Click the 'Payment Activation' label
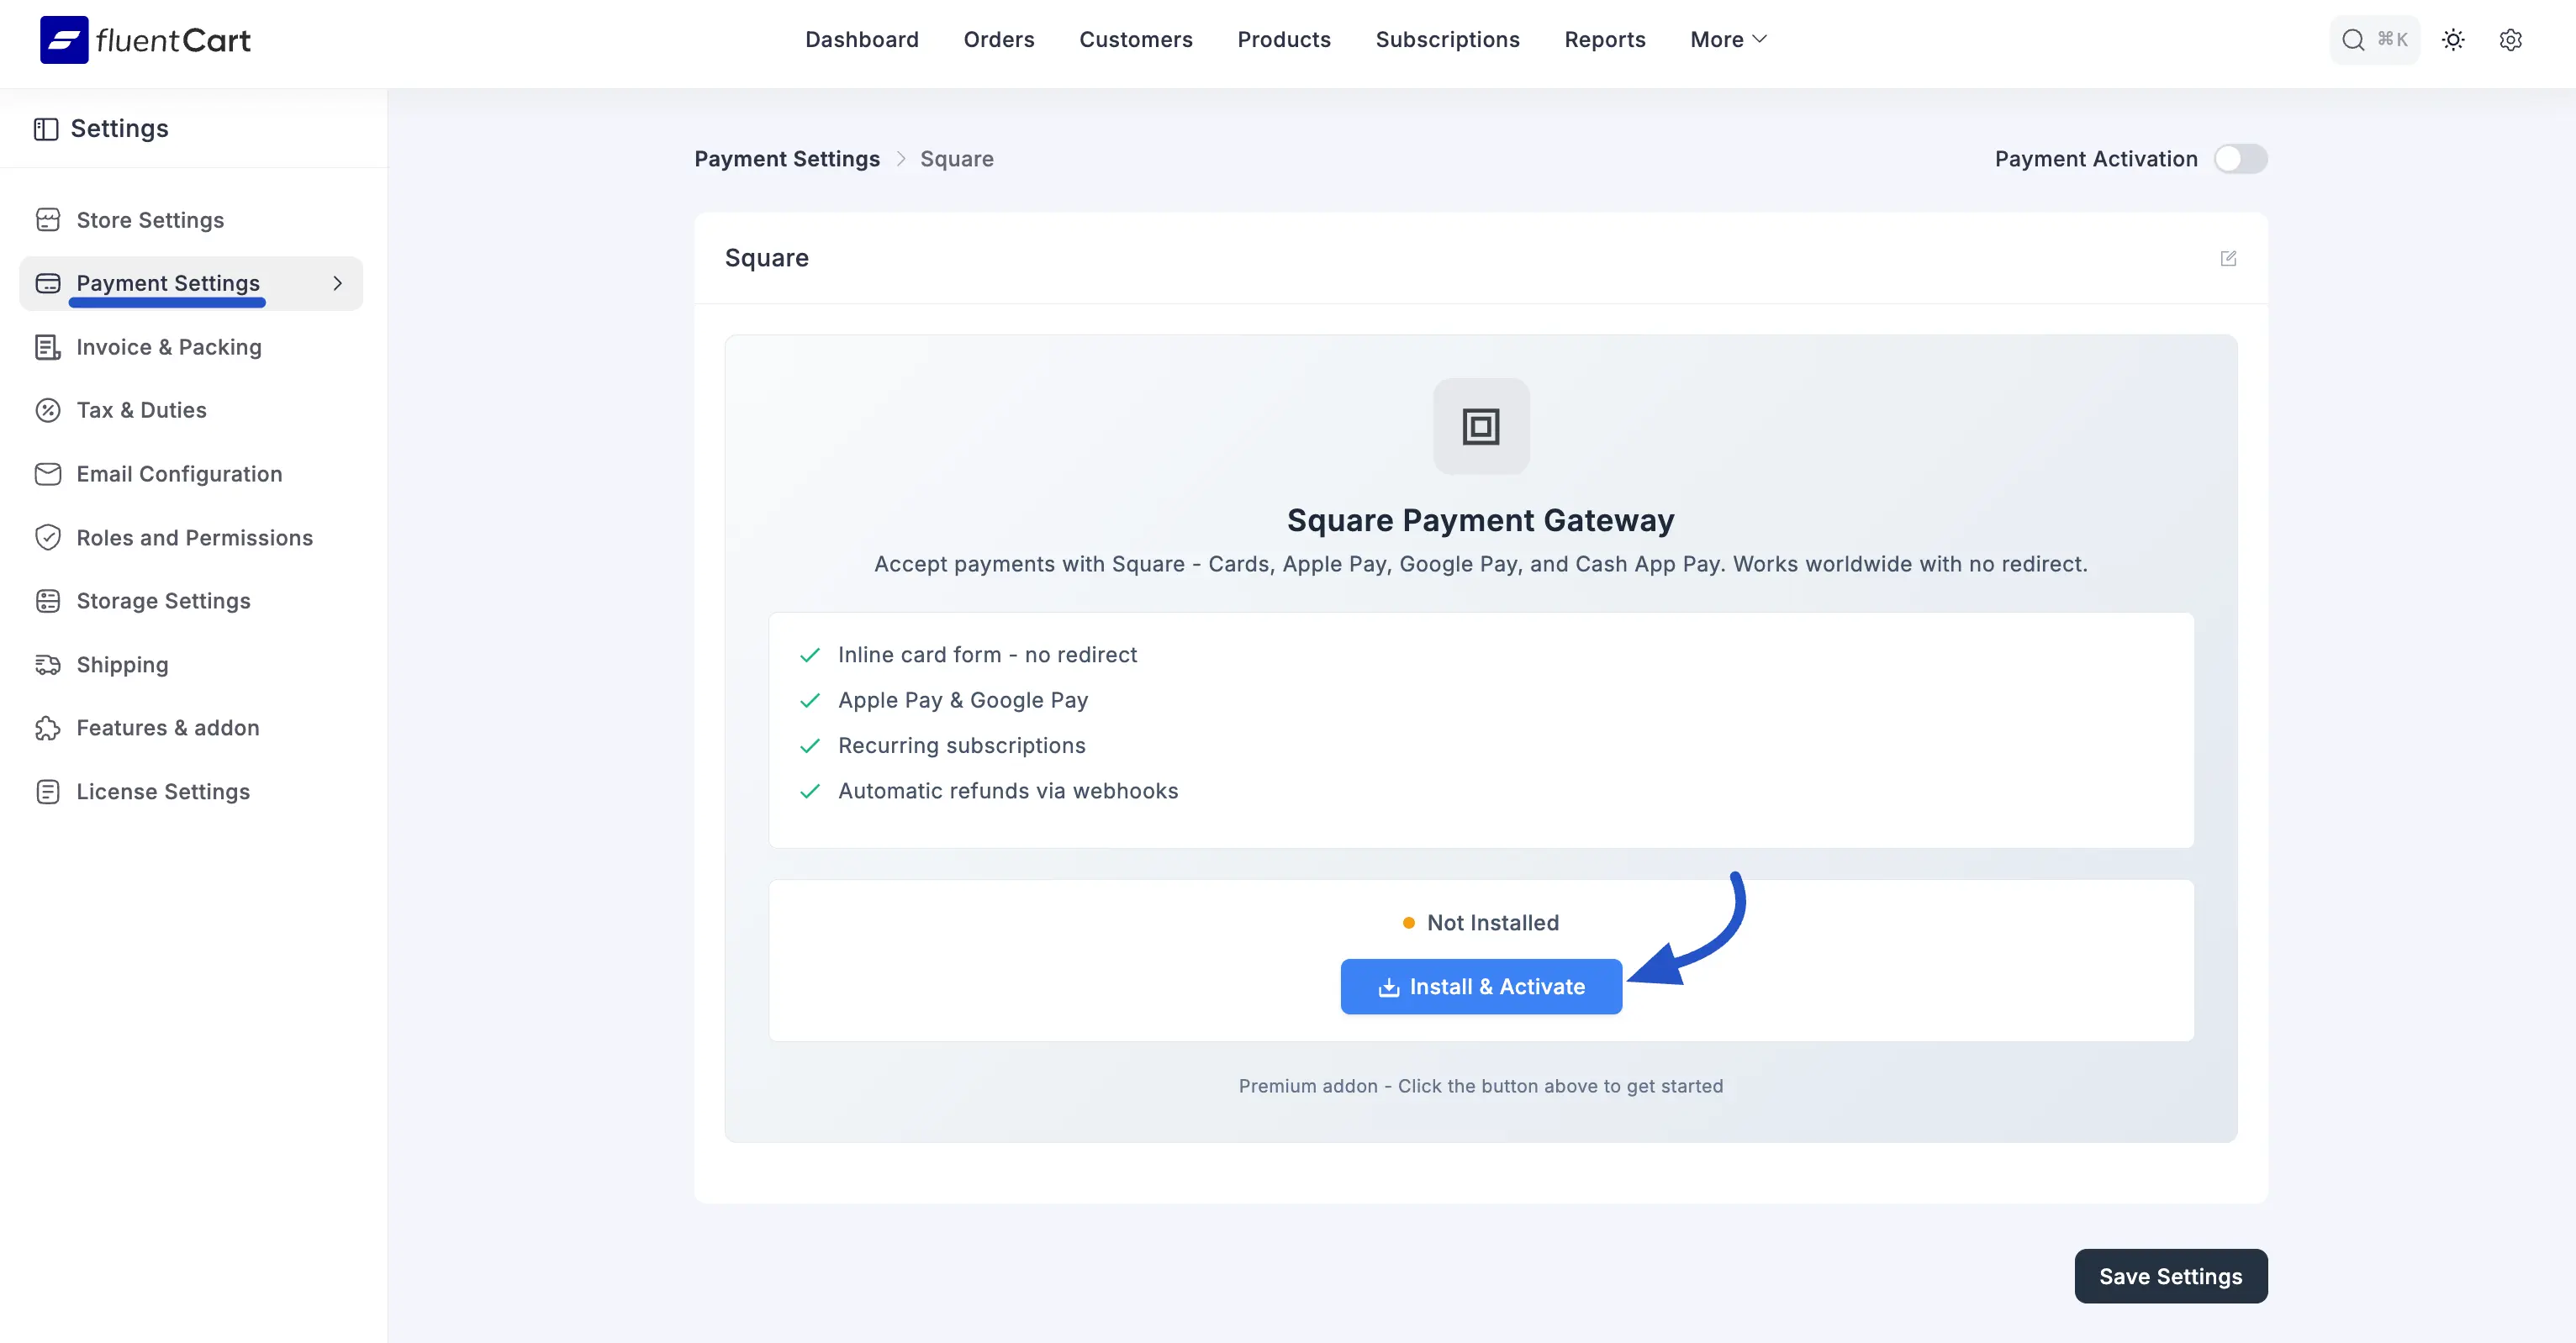Screen dimensions: 2576x1343 2096,159
